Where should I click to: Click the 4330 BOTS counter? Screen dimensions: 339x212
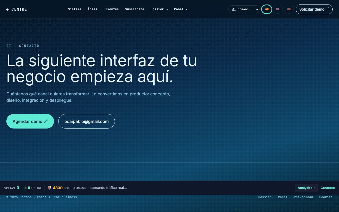point(66,188)
